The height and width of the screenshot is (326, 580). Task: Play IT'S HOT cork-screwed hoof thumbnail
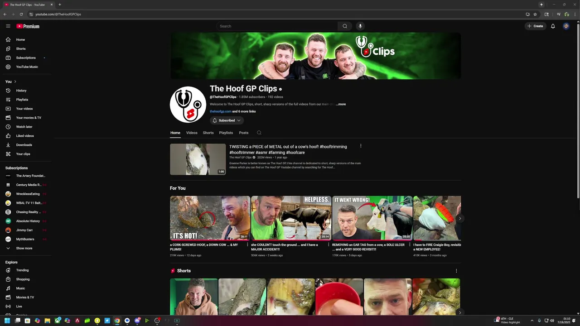[x=210, y=218]
